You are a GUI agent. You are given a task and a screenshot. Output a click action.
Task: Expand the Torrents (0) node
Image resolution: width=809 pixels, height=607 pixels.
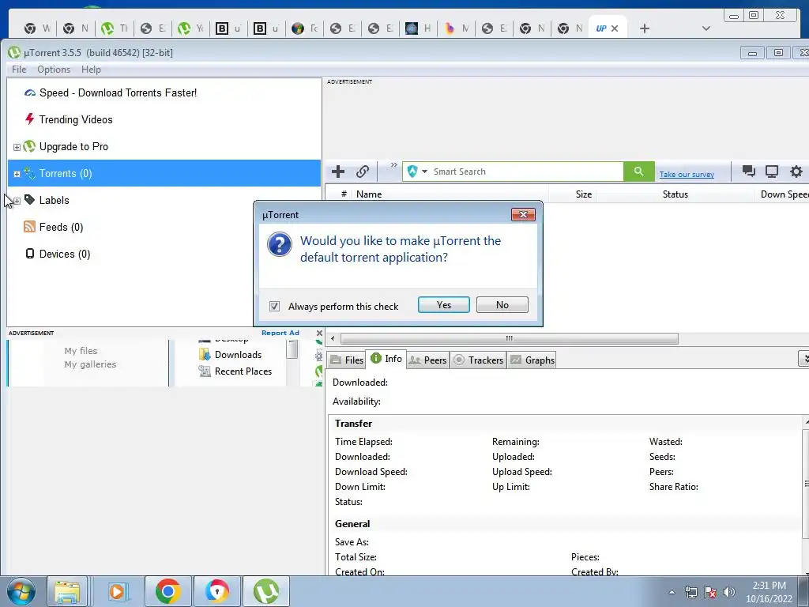click(17, 174)
